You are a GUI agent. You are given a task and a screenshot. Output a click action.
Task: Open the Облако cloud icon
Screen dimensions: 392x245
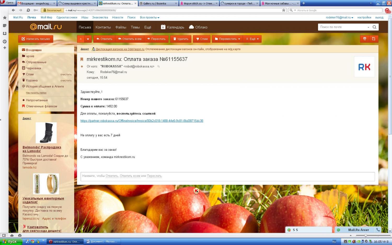(191, 27)
